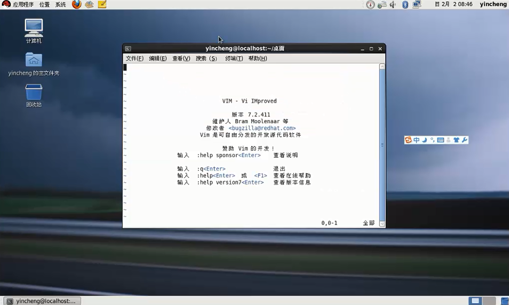Toggle 中 Chinese/English mode on IME bar
This screenshot has height=305, width=509.
(x=416, y=140)
